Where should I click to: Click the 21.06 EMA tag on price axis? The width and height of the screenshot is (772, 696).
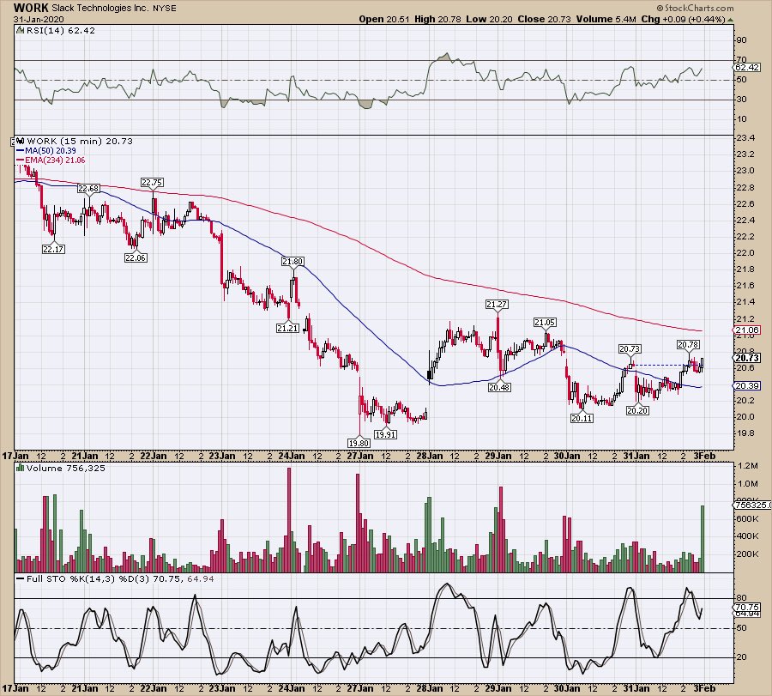click(x=747, y=330)
